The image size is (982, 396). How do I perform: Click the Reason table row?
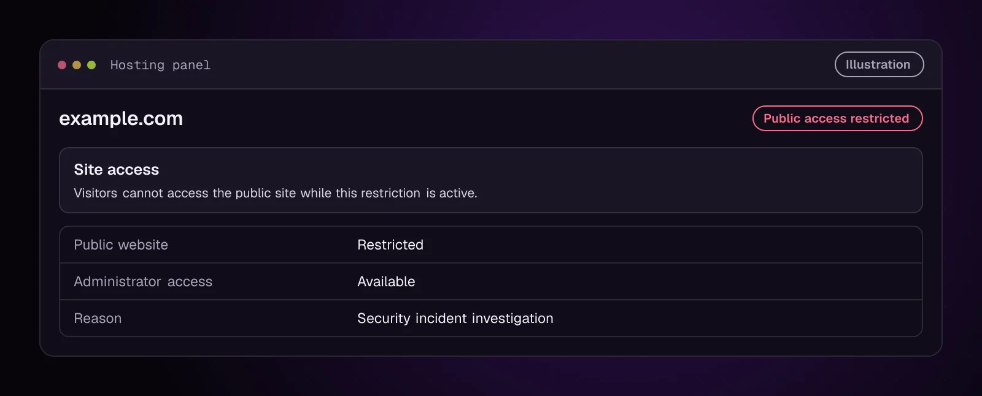tap(491, 318)
